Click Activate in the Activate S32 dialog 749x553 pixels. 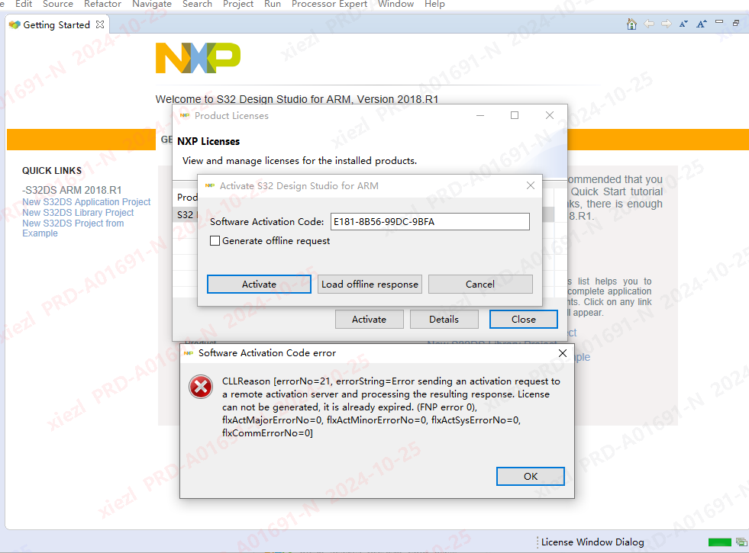pos(259,284)
